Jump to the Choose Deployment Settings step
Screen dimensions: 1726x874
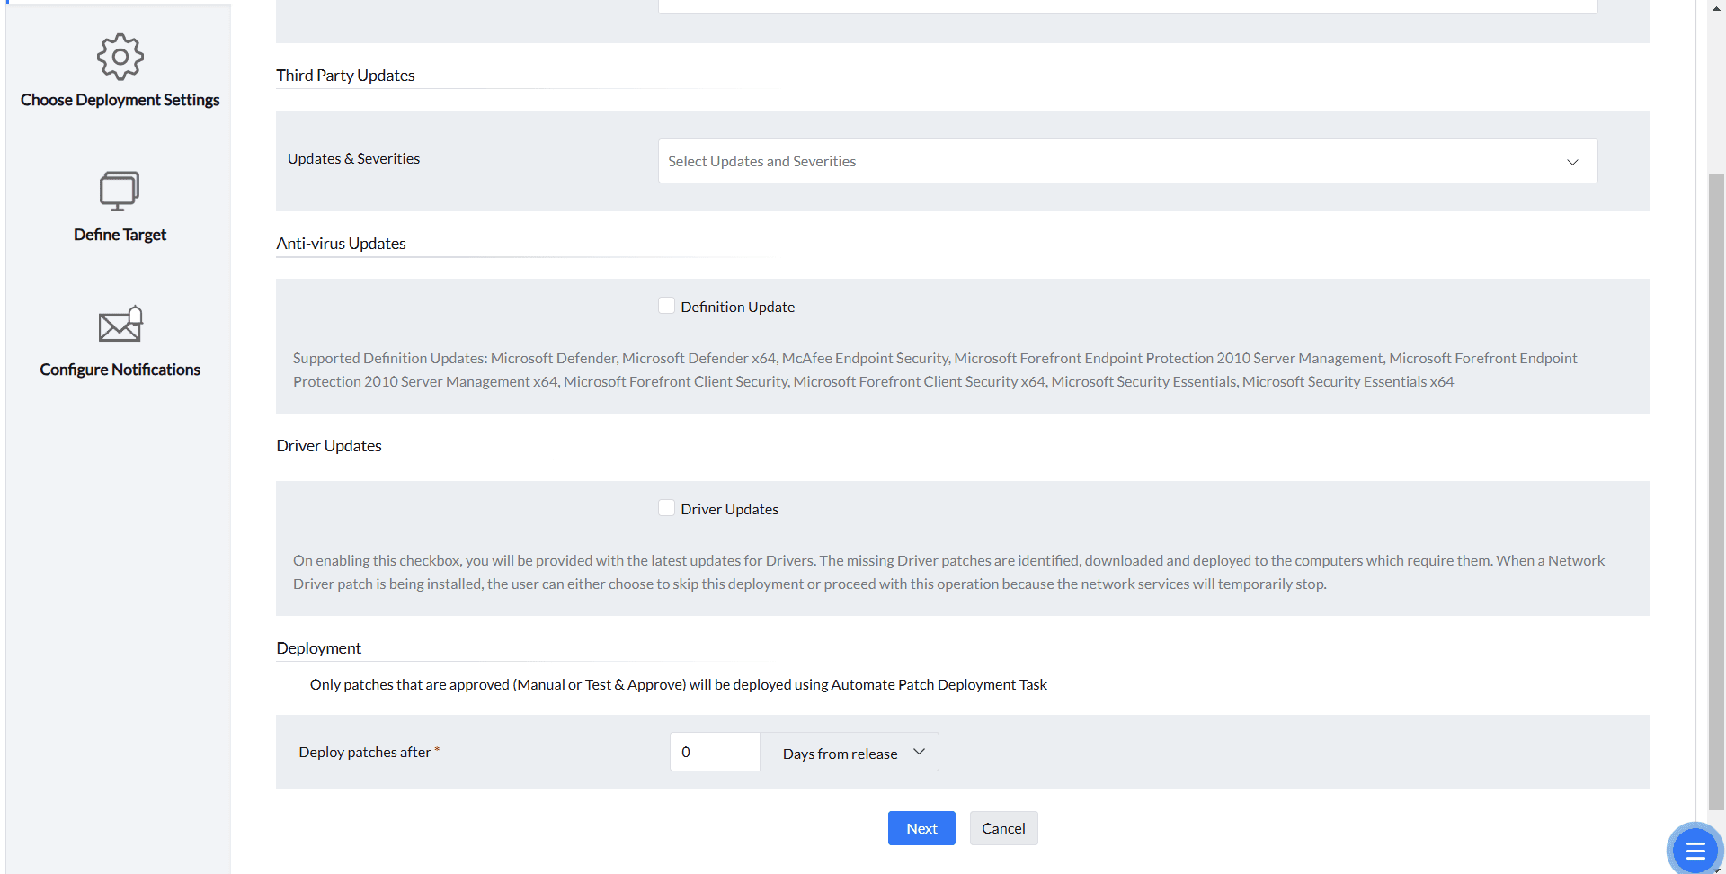pos(120,100)
